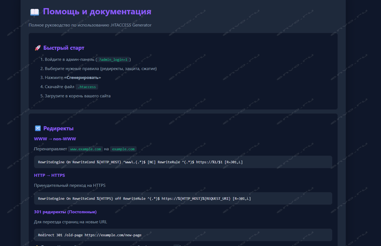Click the www.example.com code label
This screenshot has width=381, height=246.
(x=85, y=149)
